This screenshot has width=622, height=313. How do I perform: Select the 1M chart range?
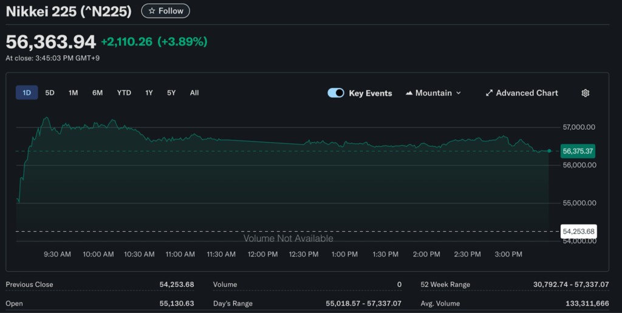coord(73,93)
